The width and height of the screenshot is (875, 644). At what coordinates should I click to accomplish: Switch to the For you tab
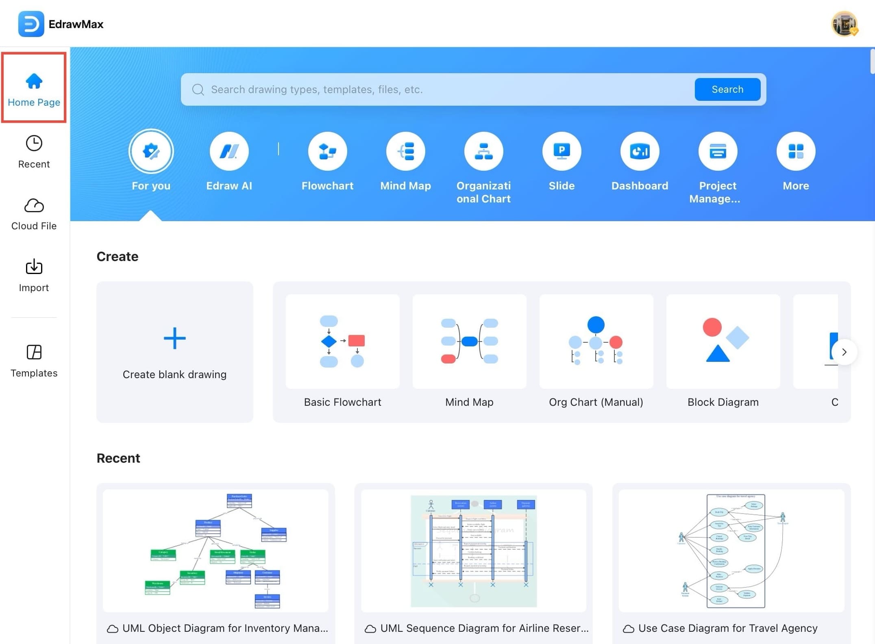point(151,151)
